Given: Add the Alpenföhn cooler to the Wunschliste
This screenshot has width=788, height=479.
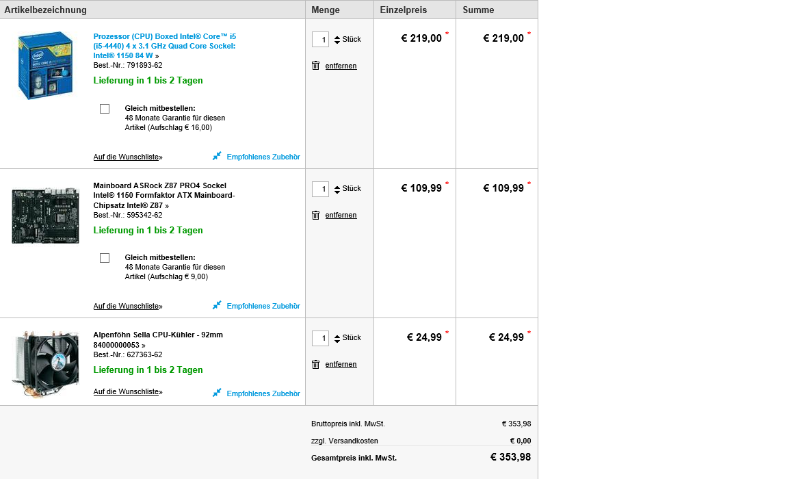Looking at the screenshot, I should pyautogui.click(x=128, y=391).
